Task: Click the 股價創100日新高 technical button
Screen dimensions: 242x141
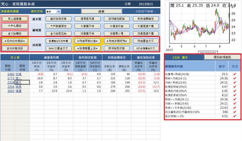Action: pyautogui.click(x=58, y=41)
